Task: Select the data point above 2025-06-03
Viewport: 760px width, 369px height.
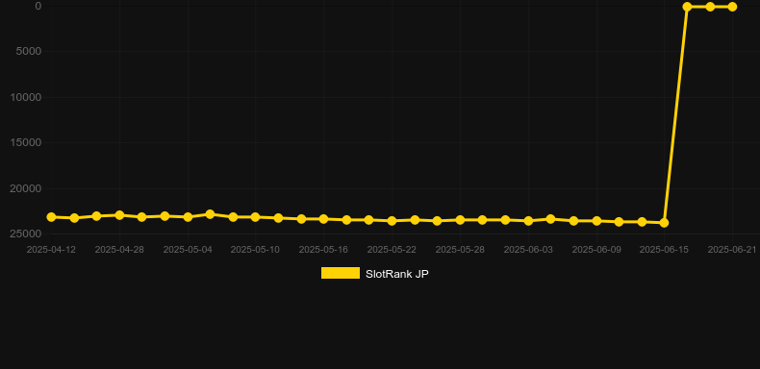Action: (528, 221)
